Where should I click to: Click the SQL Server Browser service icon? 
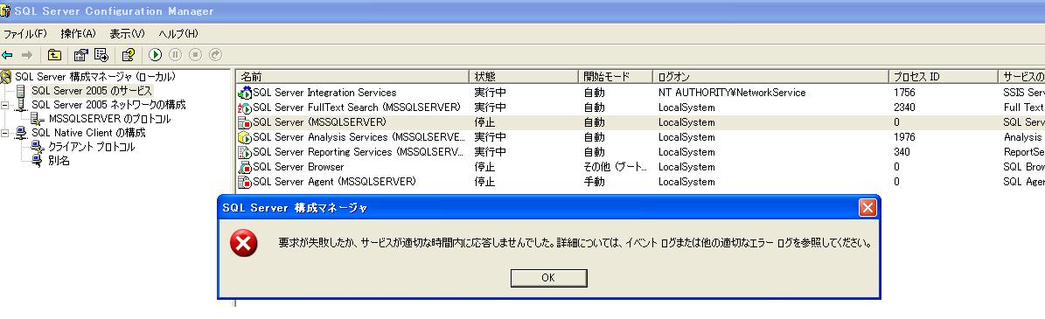[245, 167]
